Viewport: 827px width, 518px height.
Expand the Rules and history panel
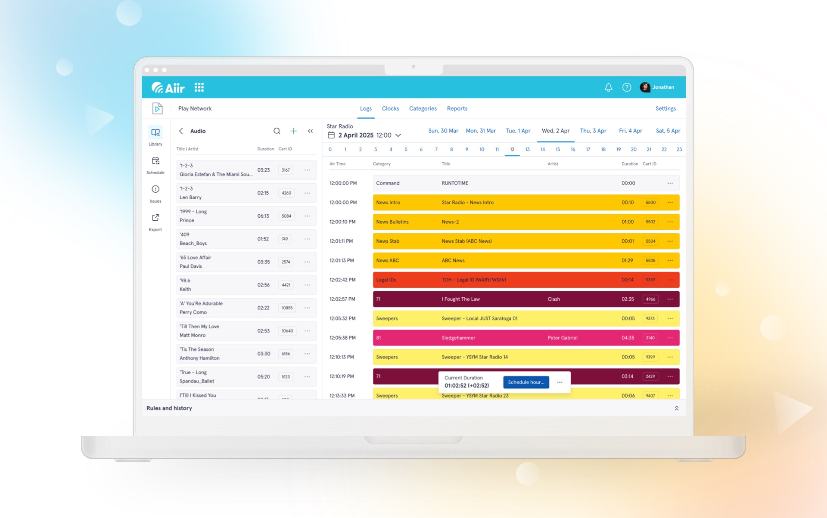[677, 408]
